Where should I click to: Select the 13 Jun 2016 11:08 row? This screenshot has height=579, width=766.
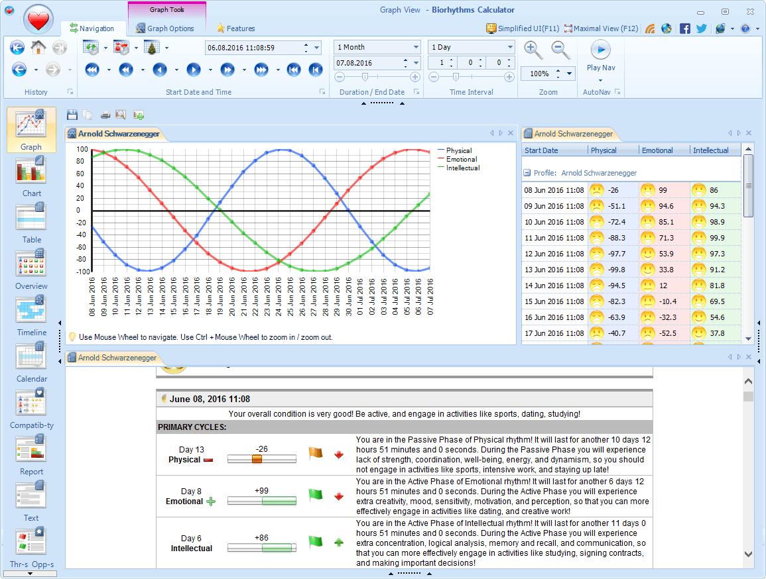[631, 269]
